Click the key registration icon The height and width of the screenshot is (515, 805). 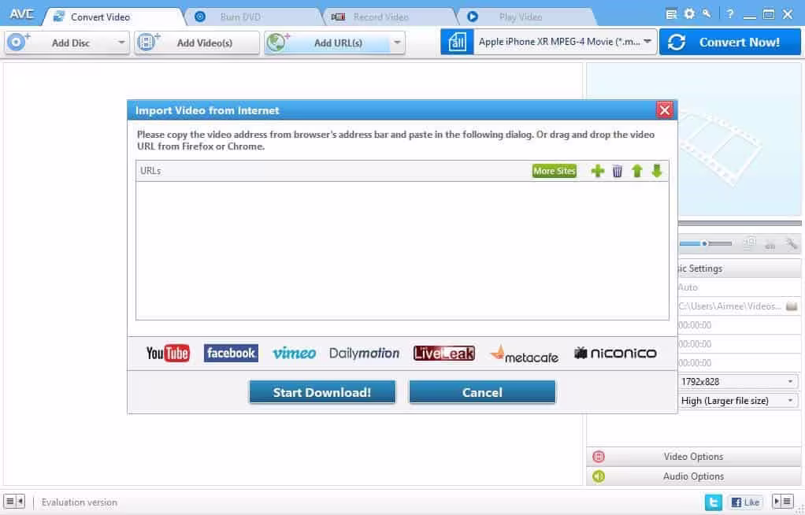707,14
